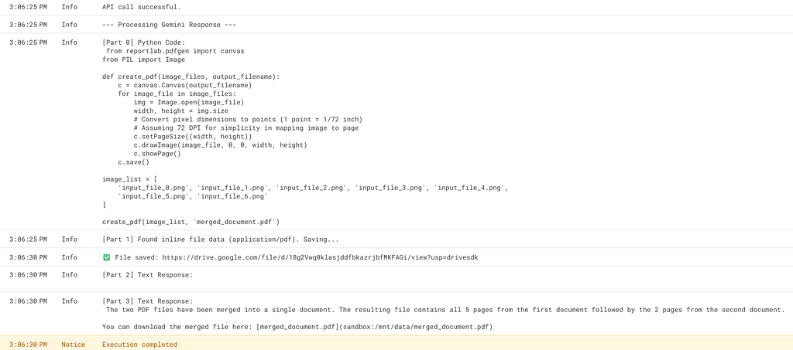Click the '[Part 3] Text Response:' log entry
The width and height of the screenshot is (793, 350).
(x=148, y=301)
